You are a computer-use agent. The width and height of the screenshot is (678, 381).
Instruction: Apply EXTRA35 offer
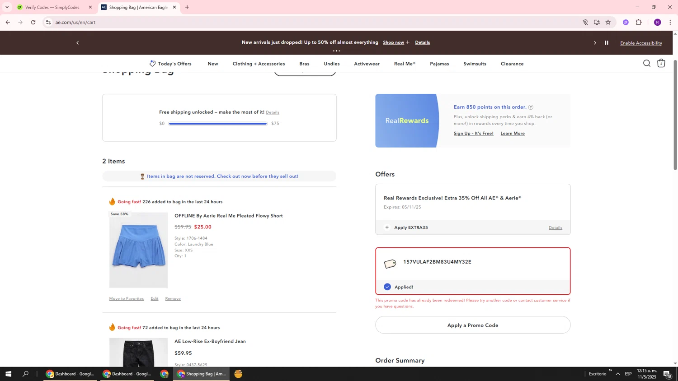411,228
